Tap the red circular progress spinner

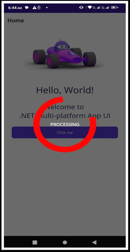click(65, 125)
